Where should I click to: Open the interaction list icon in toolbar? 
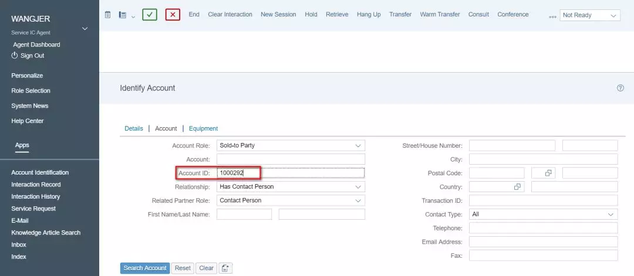pos(123,15)
